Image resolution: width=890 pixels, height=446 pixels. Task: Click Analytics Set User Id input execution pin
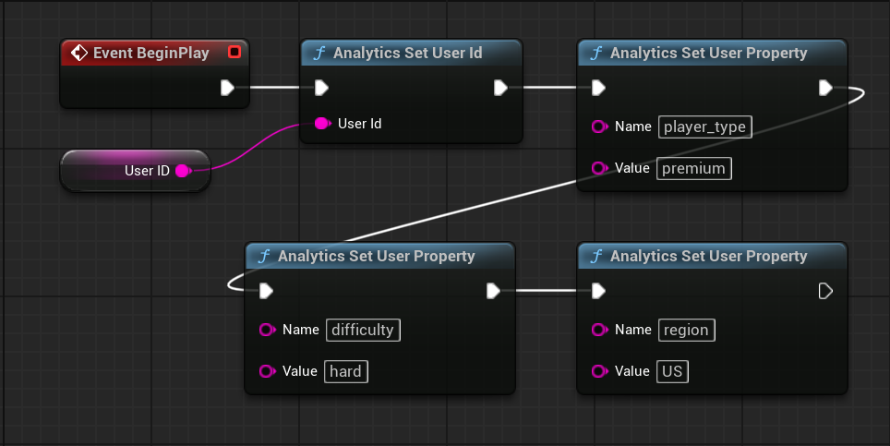(320, 88)
